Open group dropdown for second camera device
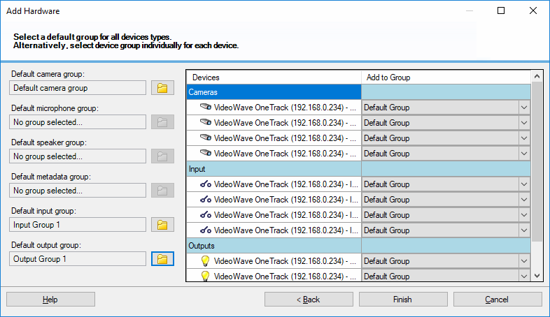The image size is (550, 317). [524, 123]
